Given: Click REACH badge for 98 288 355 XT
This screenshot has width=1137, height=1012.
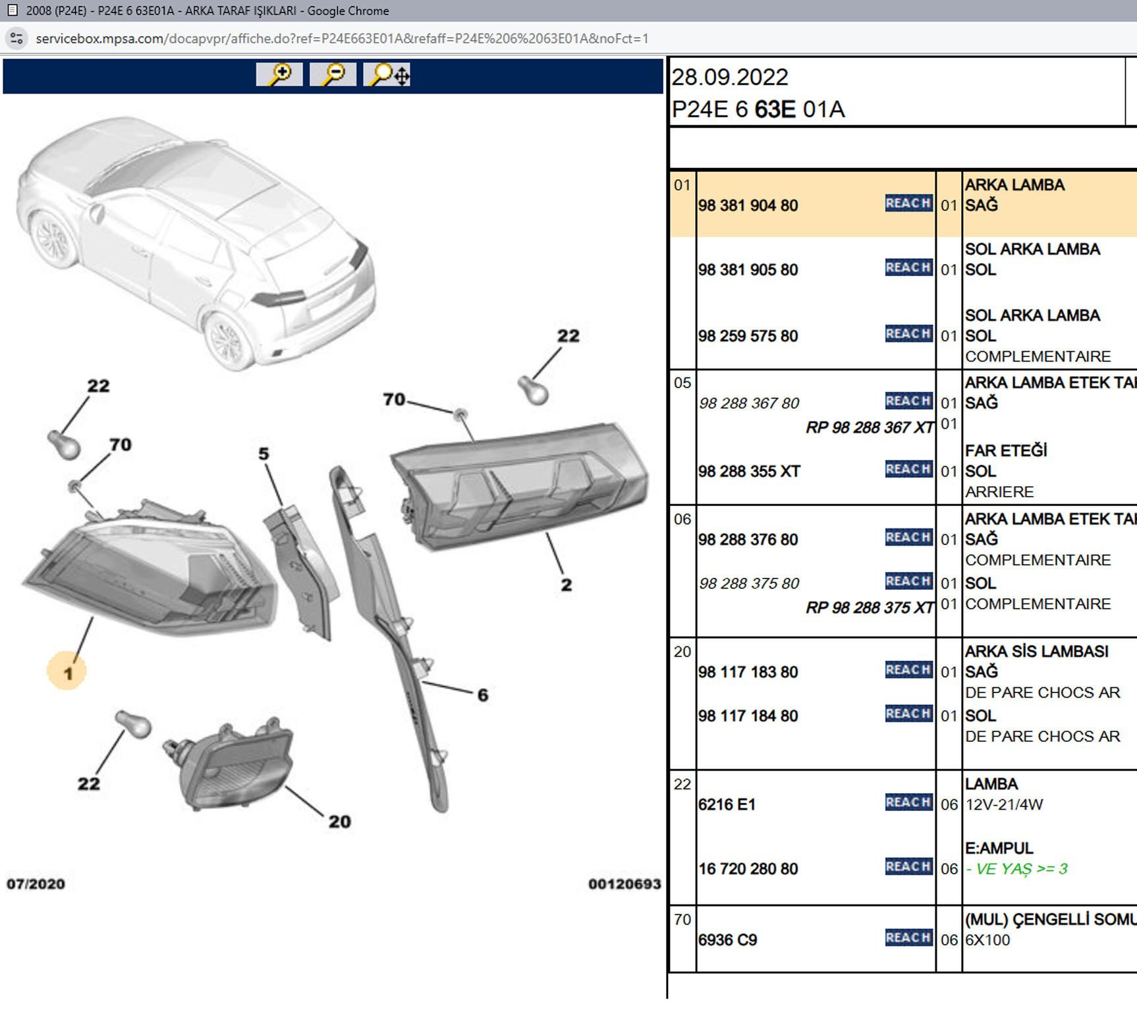Looking at the screenshot, I should pyautogui.click(x=908, y=470).
